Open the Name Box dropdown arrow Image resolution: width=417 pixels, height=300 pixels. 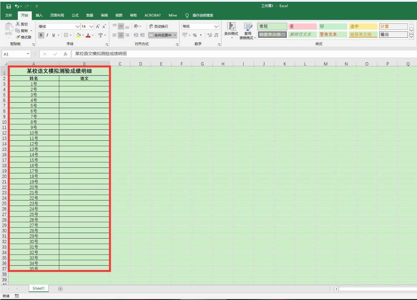pos(28,54)
